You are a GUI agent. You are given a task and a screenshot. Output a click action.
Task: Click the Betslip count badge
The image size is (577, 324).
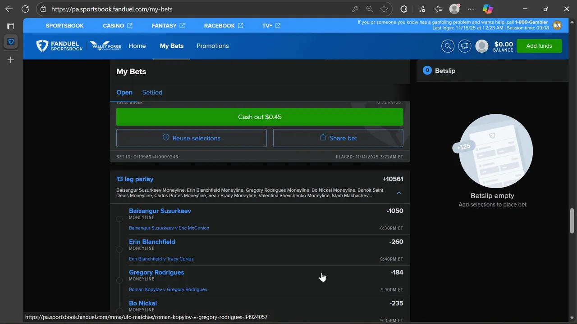coord(427,70)
